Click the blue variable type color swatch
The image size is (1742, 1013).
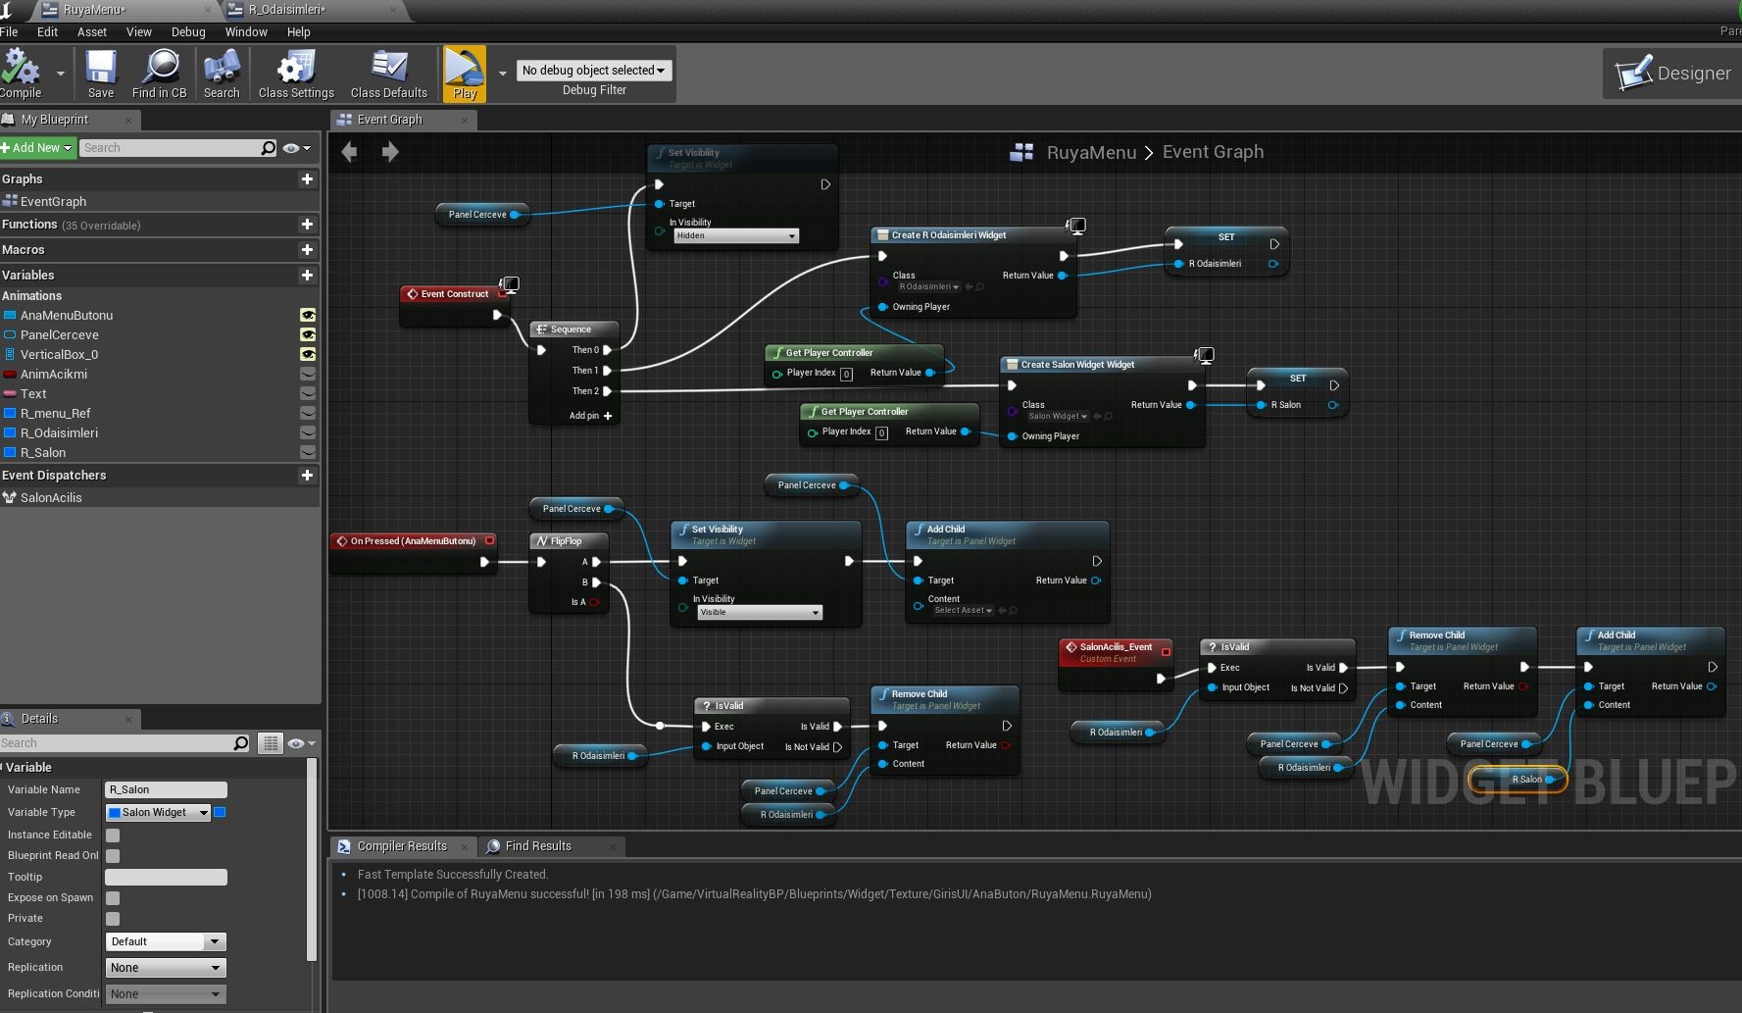pos(221,812)
